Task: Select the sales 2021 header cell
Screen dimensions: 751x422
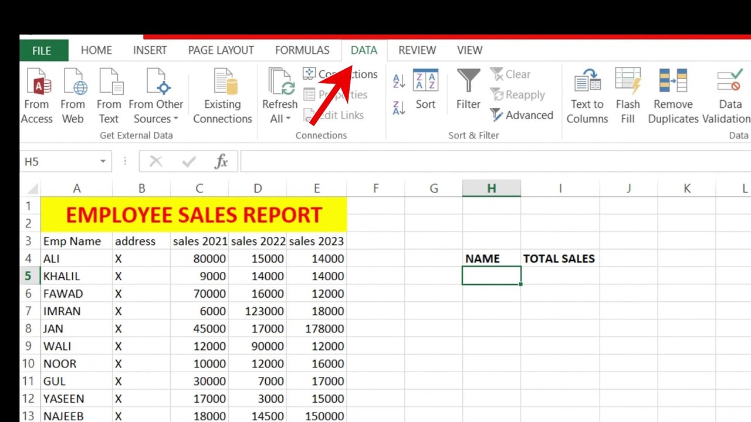Action: pos(199,241)
